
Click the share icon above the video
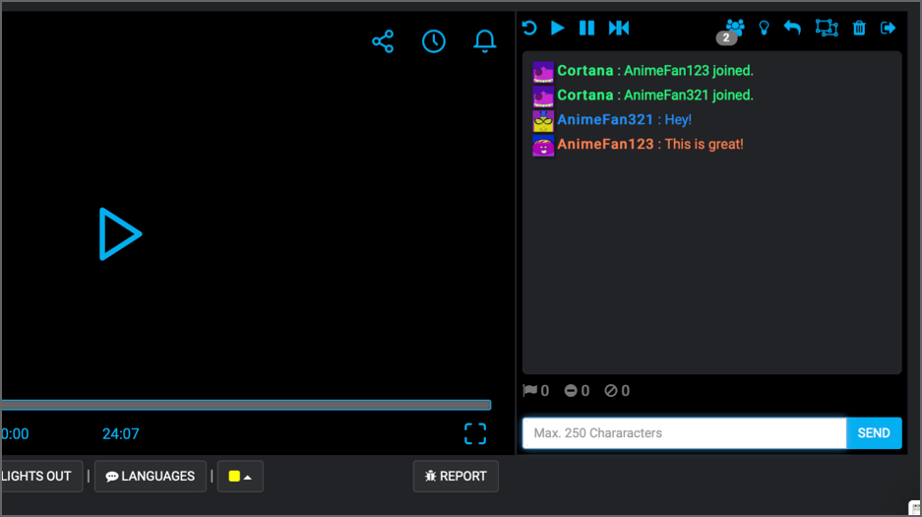(383, 41)
